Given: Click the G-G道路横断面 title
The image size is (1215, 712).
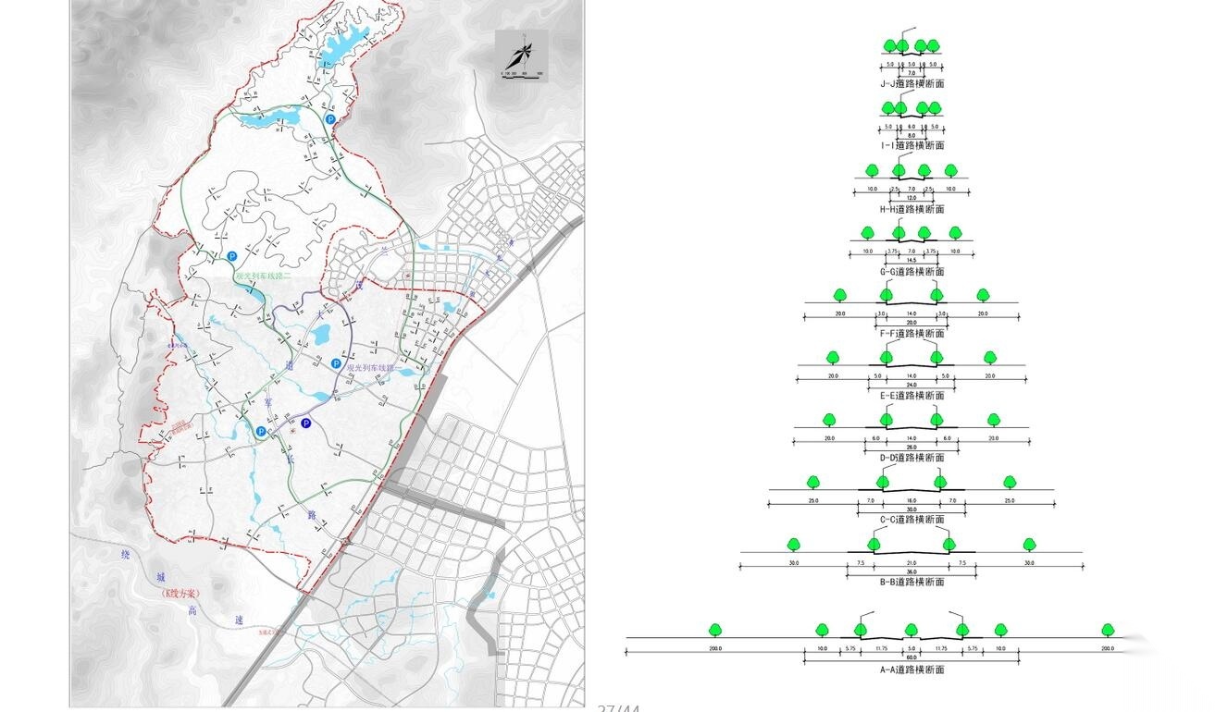Looking at the screenshot, I should pyautogui.click(x=911, y=272).
